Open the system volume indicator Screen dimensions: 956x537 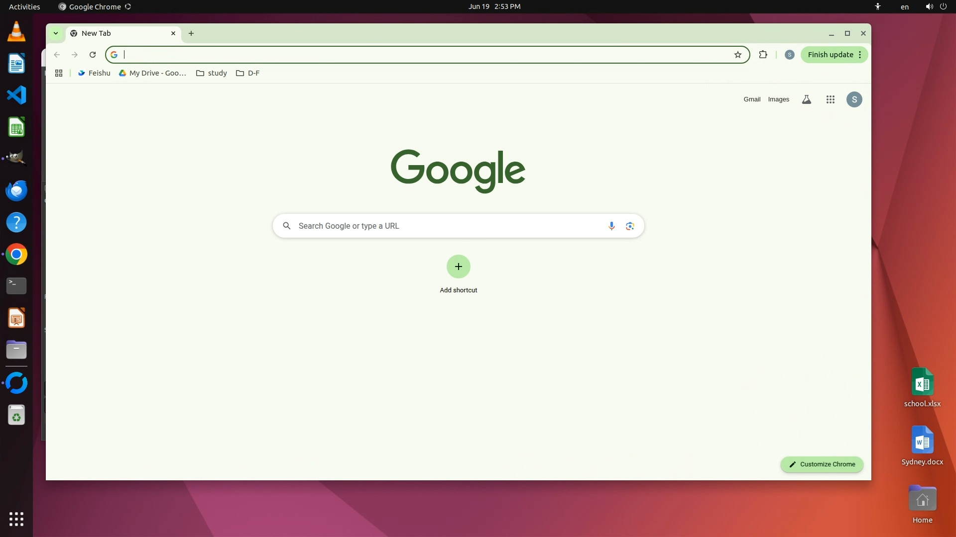click(x=929, y=6)
